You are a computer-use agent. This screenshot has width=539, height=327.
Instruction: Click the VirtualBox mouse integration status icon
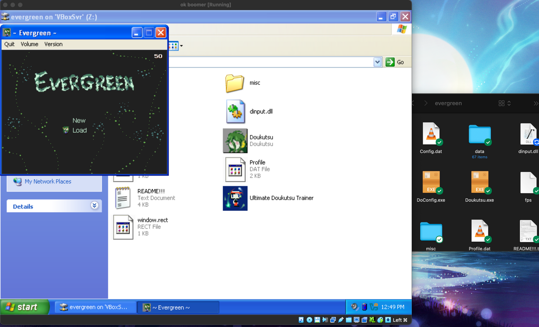click(380, 320)
